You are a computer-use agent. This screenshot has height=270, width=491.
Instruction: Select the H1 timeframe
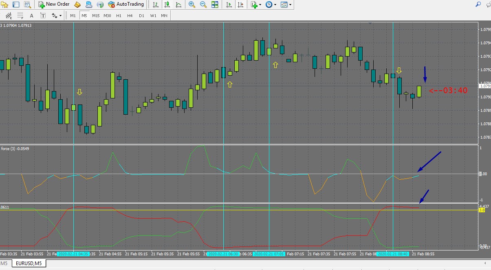[119, 15]
